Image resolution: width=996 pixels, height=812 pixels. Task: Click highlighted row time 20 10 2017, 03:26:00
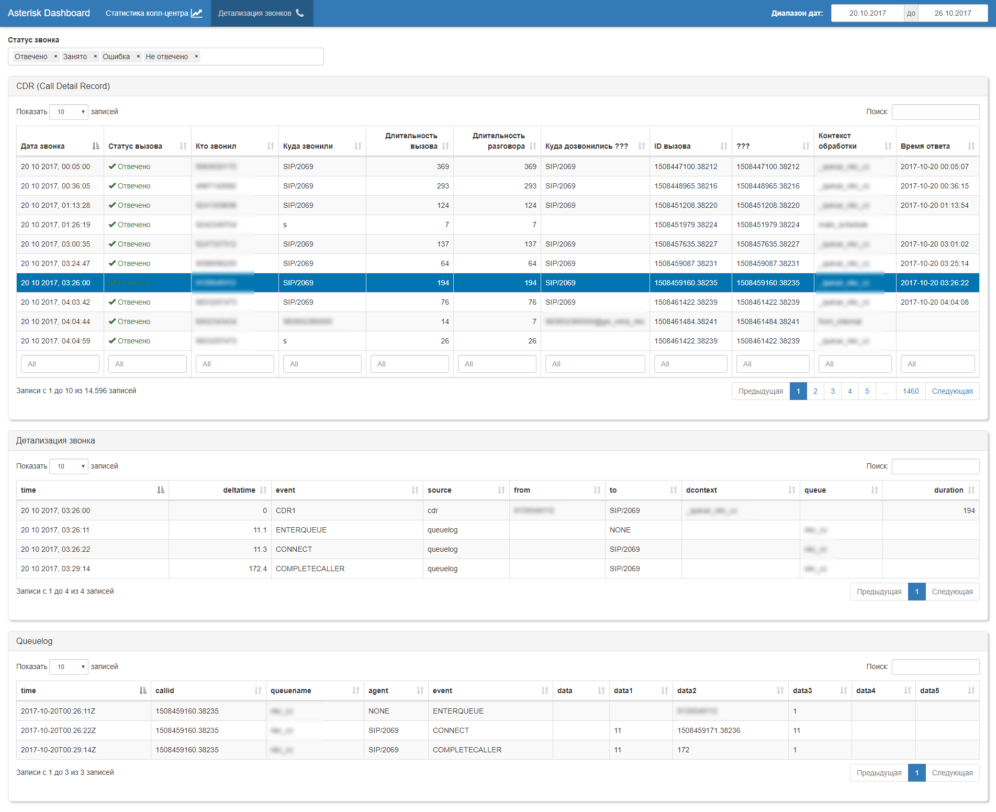55,283
